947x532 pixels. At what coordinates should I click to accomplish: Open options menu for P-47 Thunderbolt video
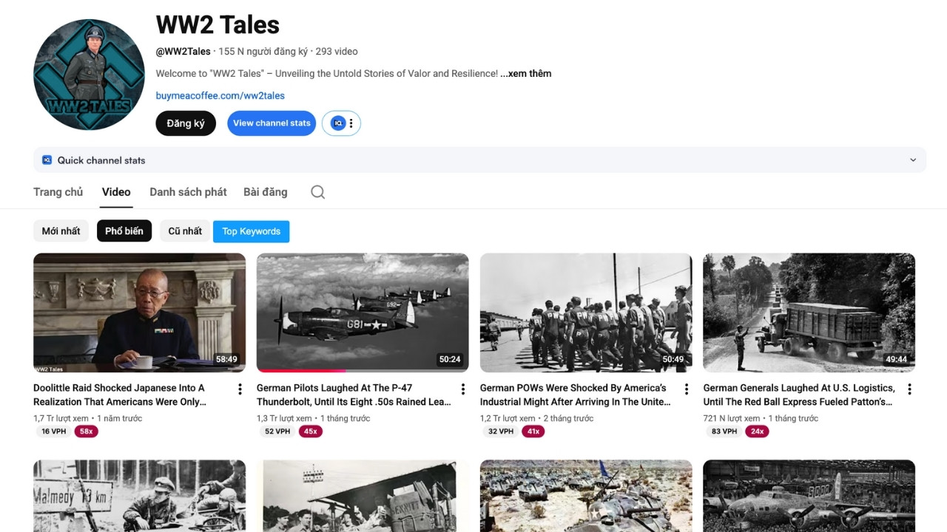point(463,389)
